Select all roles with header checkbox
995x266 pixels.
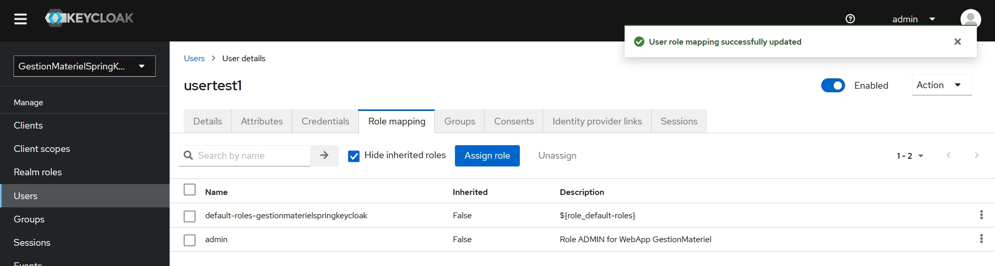190,190
